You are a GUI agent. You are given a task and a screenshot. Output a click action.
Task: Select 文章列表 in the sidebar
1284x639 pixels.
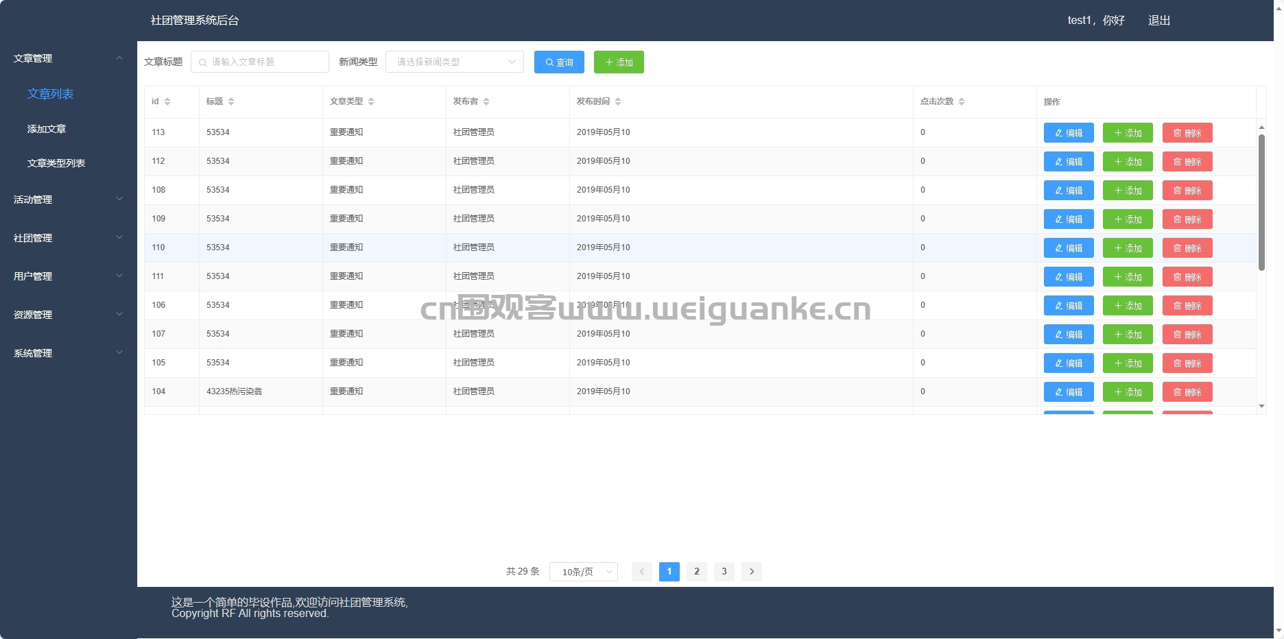coord(50,94)
